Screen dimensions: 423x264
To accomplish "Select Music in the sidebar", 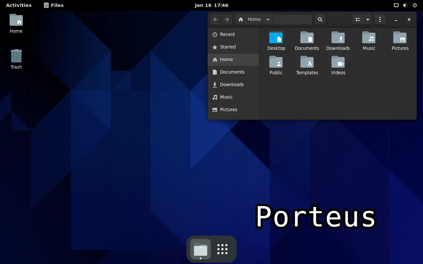I will 233,97.
